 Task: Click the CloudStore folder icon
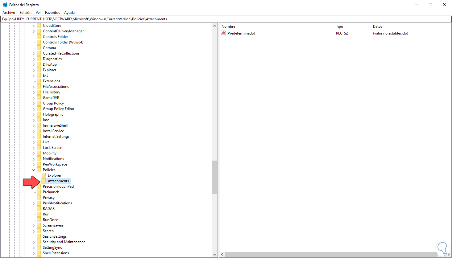39,26
